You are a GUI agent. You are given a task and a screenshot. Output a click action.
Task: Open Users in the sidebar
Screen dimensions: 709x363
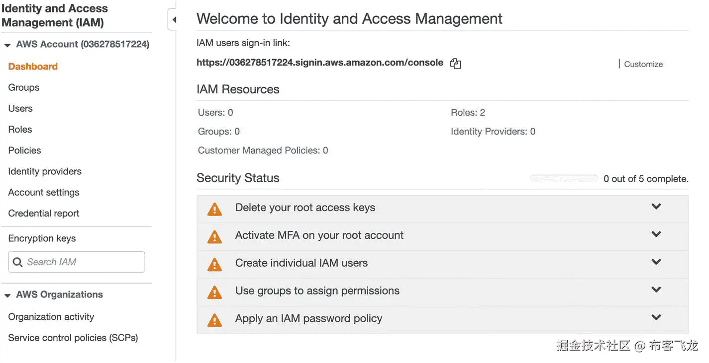(x=20, y=108)
